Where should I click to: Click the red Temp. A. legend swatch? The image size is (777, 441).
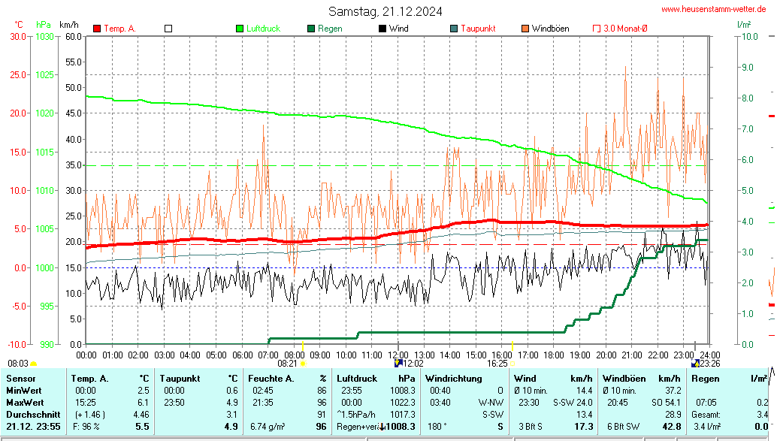[97, 29]
